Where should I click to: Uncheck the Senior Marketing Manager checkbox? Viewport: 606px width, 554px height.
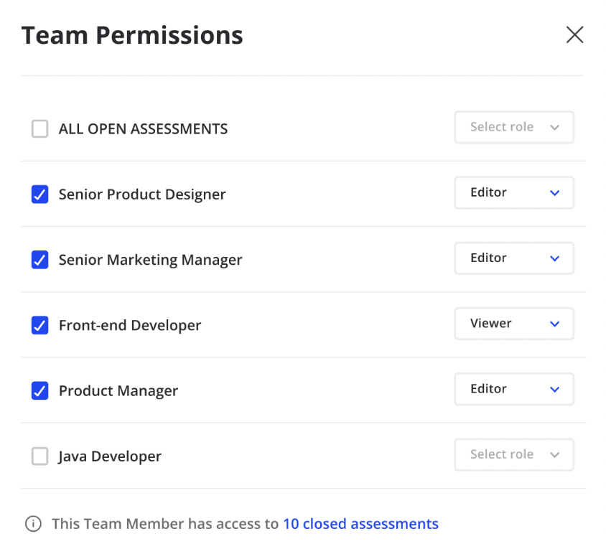39,260
